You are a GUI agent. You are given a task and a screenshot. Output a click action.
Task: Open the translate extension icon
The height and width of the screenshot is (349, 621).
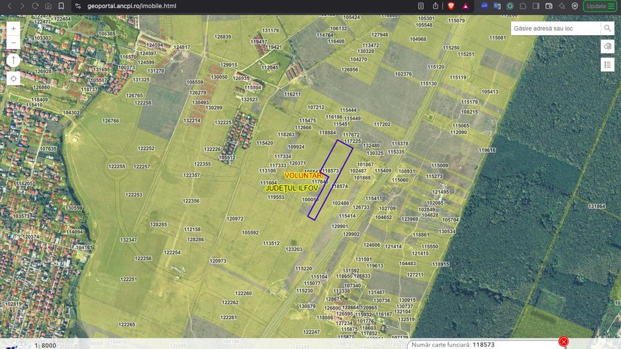[497, 6]
